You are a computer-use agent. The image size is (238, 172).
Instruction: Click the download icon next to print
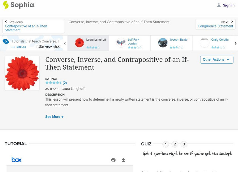123,159
